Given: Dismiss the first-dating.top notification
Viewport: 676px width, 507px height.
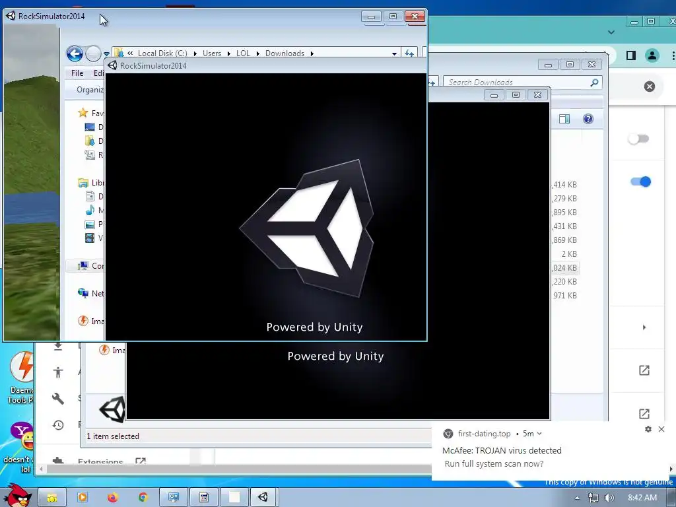Looking at the screenshot, I should pos(661,429).
